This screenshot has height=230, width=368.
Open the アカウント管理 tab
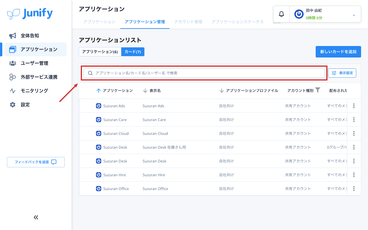pos(188,22)
